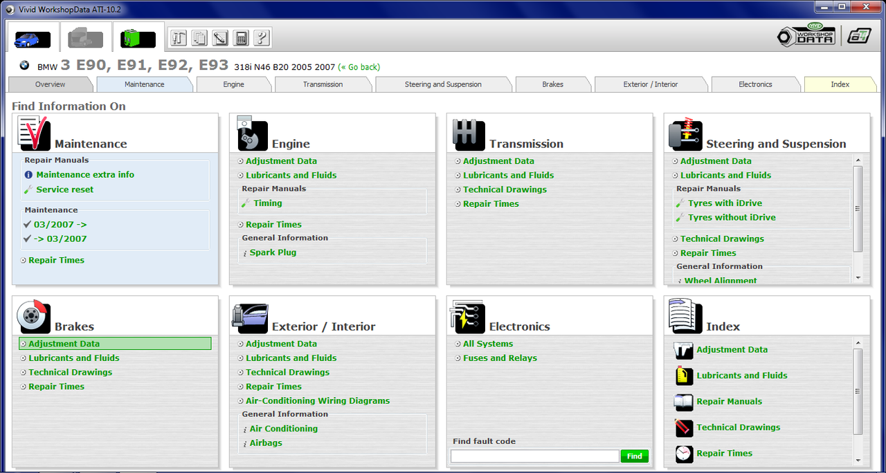Open the green workshop binder icon
The width and height of the screenshot is (886, 473).
click(x=137, y=39)
